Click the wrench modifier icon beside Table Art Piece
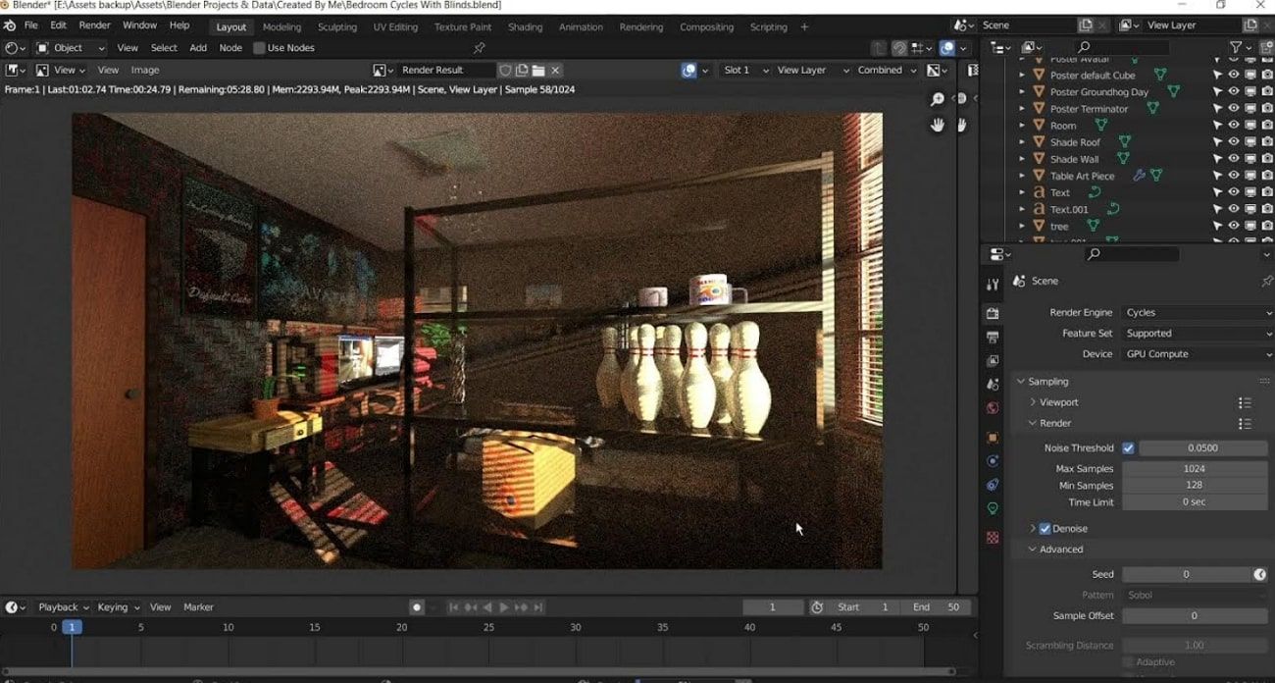 [1140, 175]
